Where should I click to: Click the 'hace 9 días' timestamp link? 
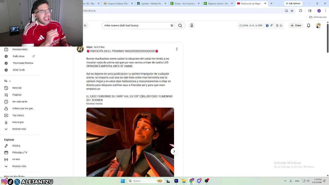click(x=99, y=47)
